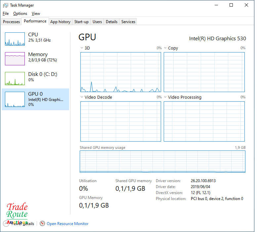Click the DirectX version 12 (FL 12.1) value

pos(200,193)
